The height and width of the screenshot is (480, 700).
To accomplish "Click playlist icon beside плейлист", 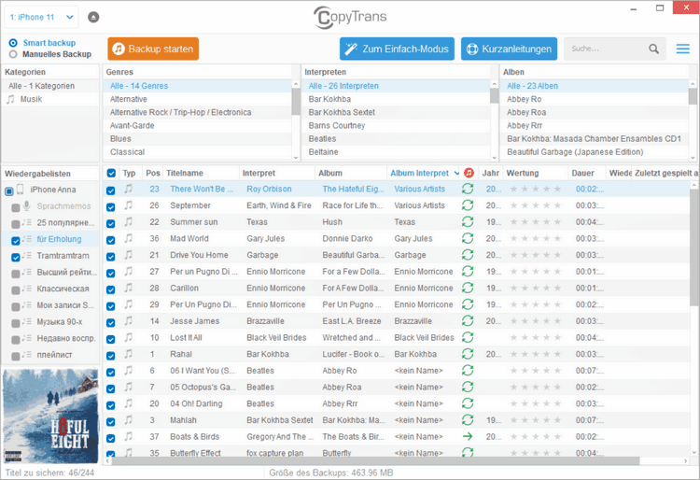I will pyautogui.click(x=27, y=355).
